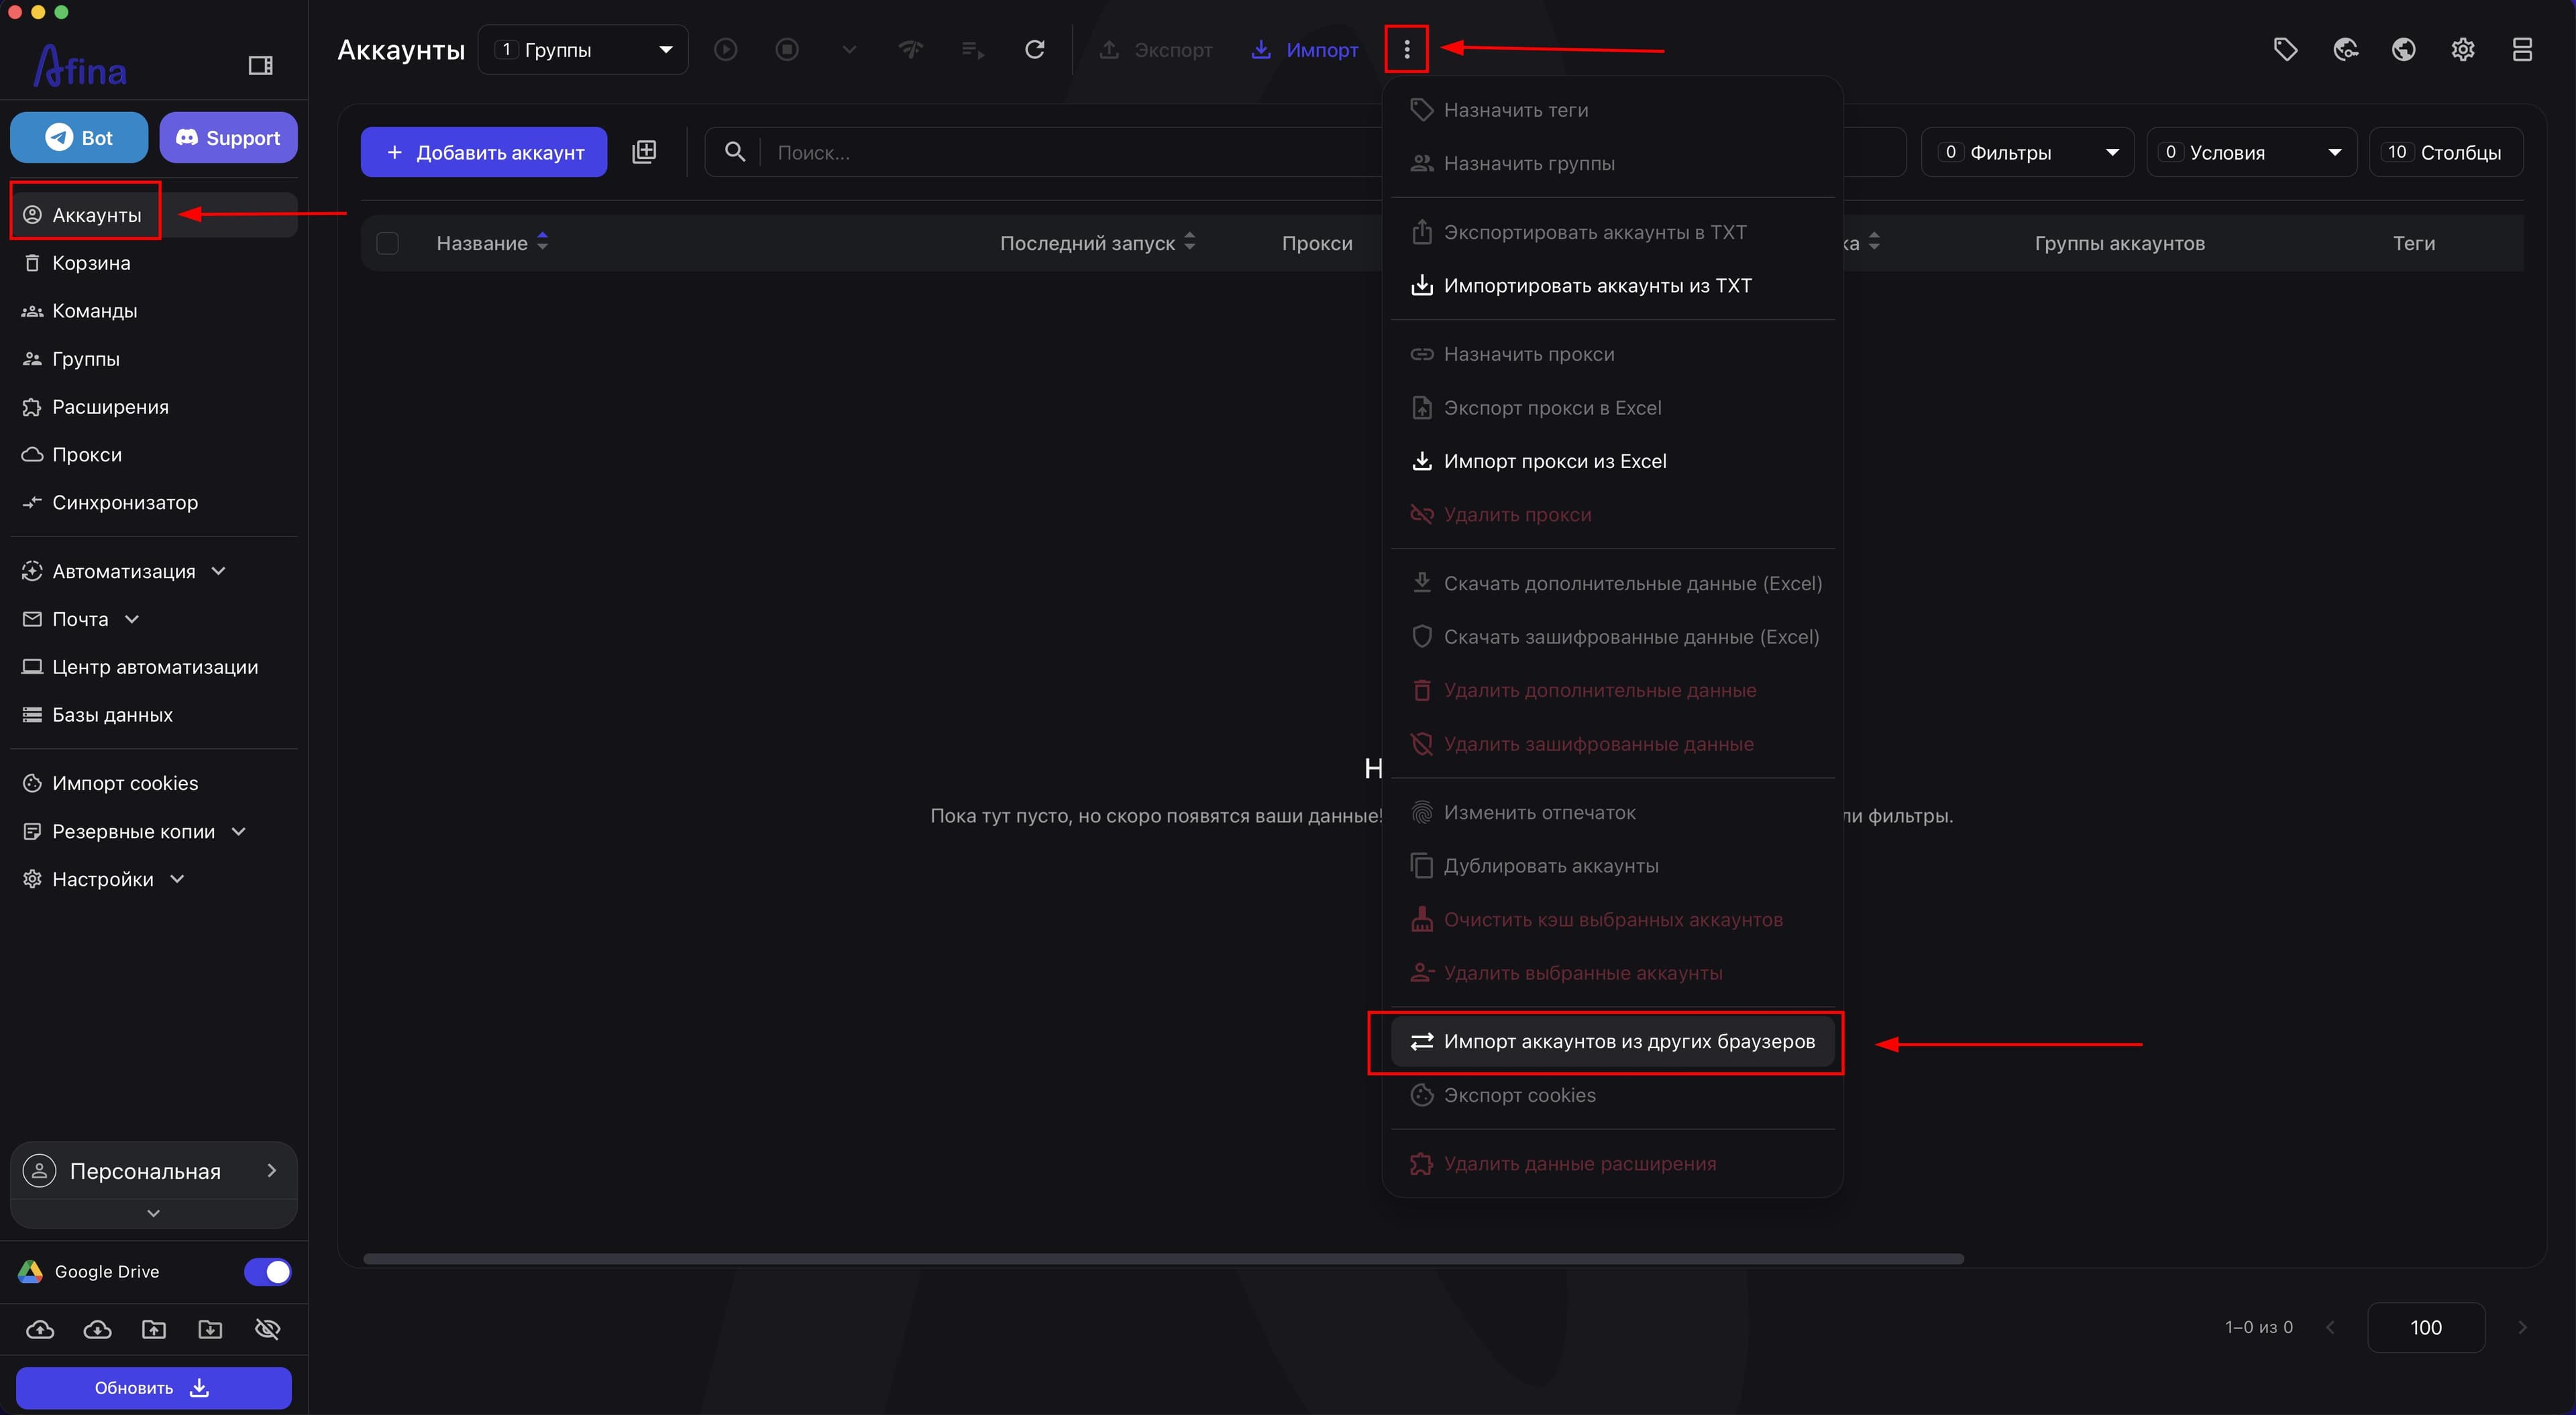Image resolution: width=2576 pixels, height=1415 pixels.
Task: Click the proxy check wifi icon
Action: 910,49
